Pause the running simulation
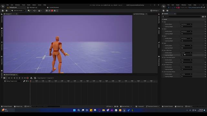Image resolution: width=207 pixels, height=116 pixels. pyautogui.click(x=47, y=11)
